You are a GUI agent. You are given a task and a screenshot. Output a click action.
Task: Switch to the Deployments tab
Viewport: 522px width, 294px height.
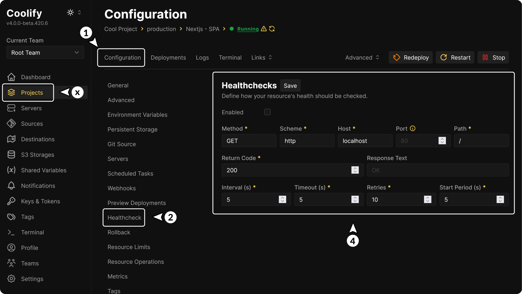[x=168, y=57]
